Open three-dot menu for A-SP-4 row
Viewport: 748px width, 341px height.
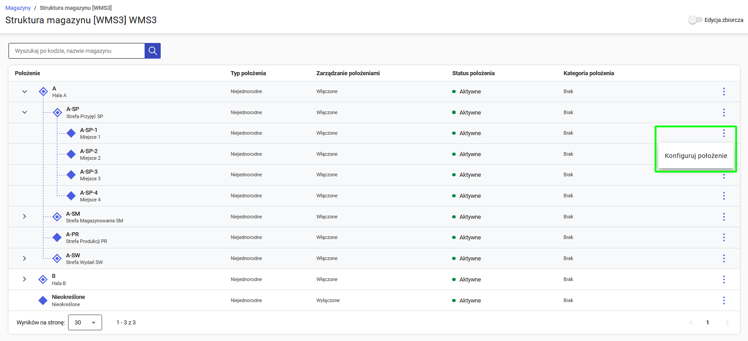[x=723, y=196]
